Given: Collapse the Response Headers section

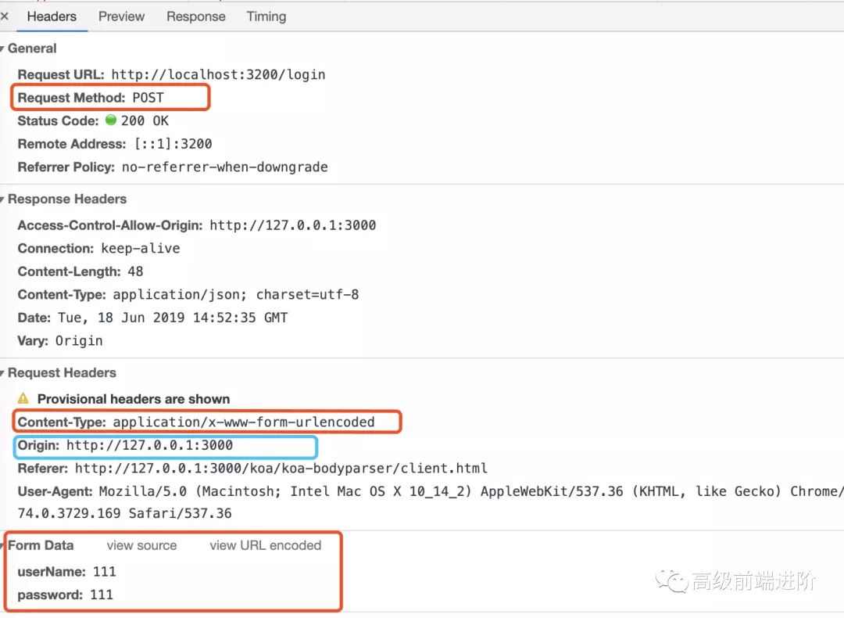Looking at the screenshot, I should tap(2, 200).
